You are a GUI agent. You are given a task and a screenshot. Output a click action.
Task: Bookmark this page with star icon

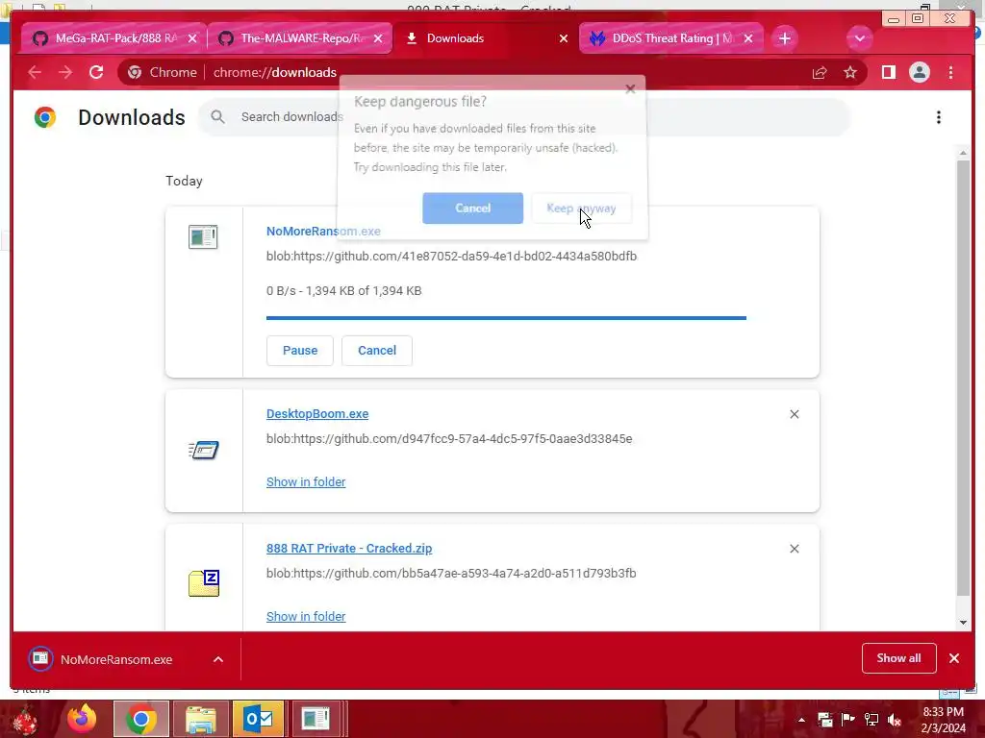pyautogui.click(x=850, y=73)
